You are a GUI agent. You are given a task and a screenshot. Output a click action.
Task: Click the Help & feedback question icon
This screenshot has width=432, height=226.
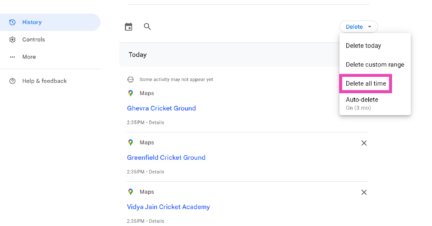(x=13, y=81)
